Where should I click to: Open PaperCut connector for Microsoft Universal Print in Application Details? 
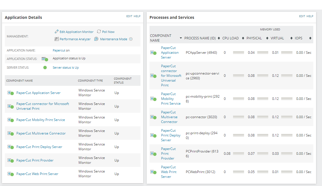click(43, 106)
